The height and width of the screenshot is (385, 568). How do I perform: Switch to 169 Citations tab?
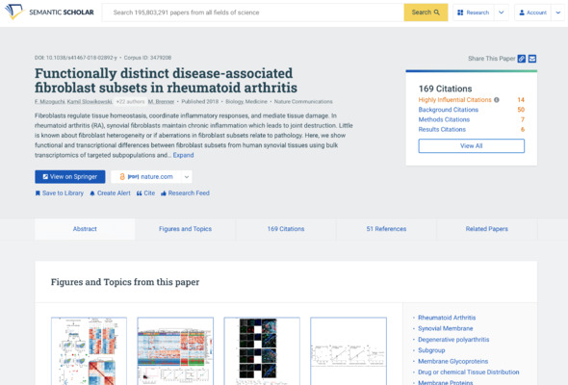point(286,229)
